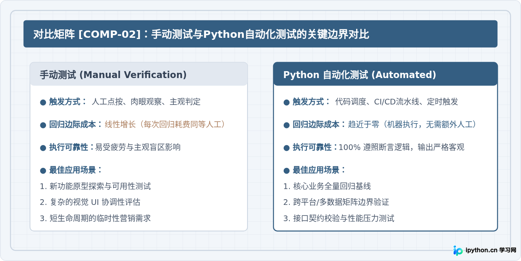
Task: Click the ipython.cn logo icon
Action: [x=458, y=250]
